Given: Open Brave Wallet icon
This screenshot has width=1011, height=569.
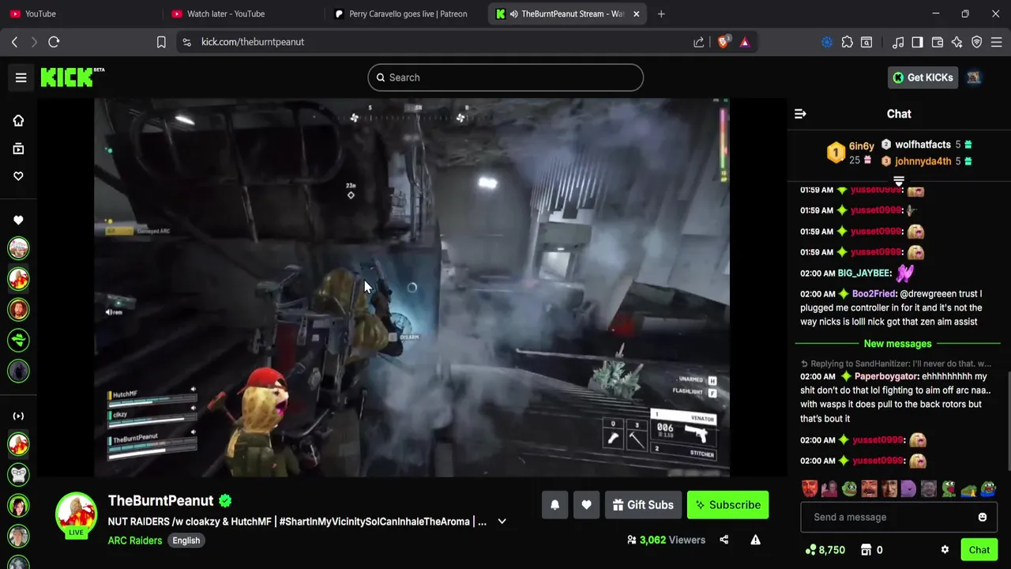Looking at the screenshot, I should pyautogui.click(x=938, y=42).
